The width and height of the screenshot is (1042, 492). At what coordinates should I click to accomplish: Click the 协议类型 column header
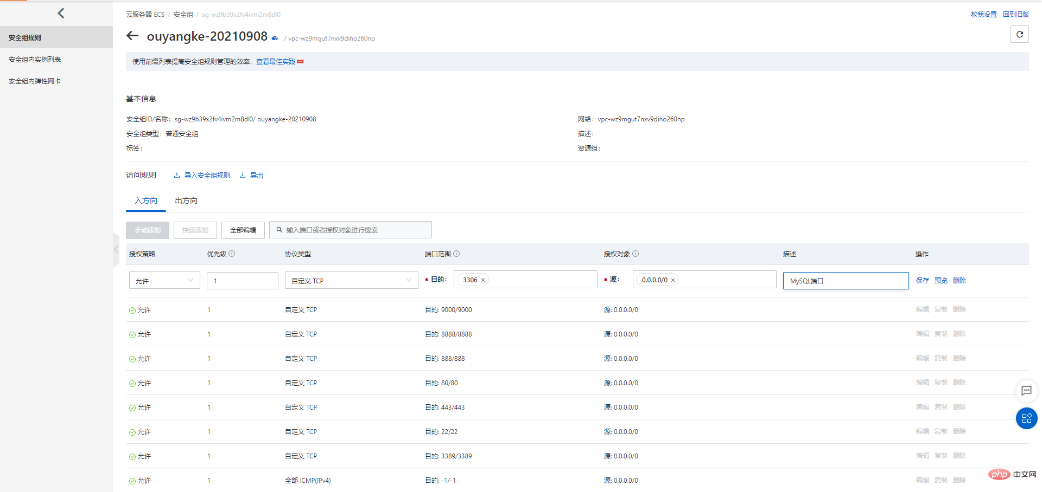click(298, 254)
